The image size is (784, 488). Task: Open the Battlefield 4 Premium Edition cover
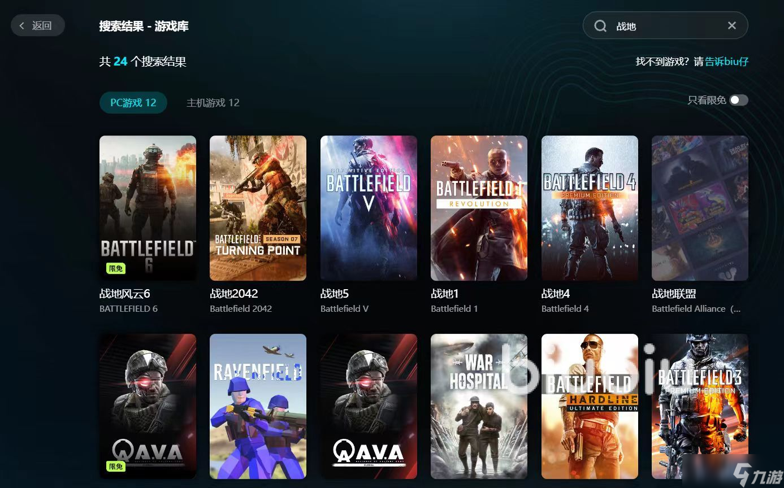click(x=590, y=208)
